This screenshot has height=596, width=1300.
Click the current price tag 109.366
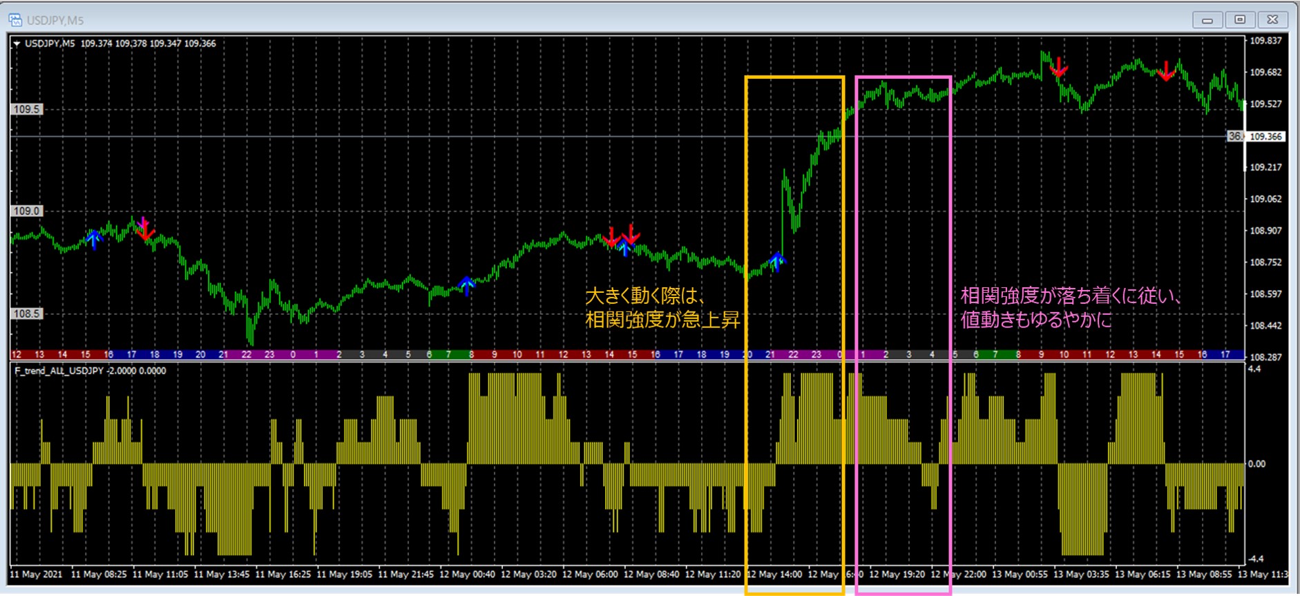pyautogui.click(x=1265, y=137)
